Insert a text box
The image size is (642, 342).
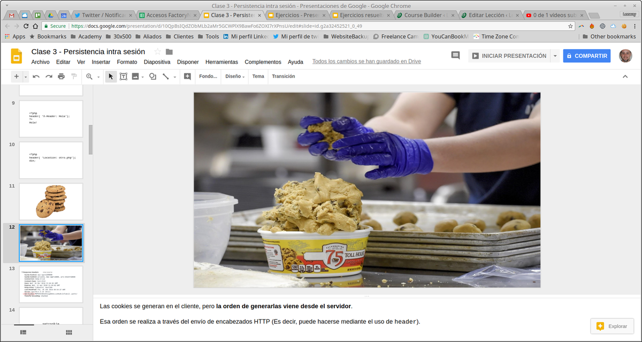pyautogui.click(x=123, y=77)
